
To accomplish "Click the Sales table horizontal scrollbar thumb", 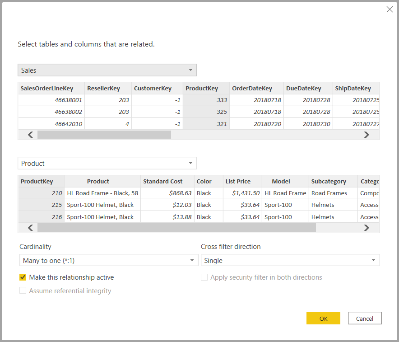I will (x=104, y=135).
